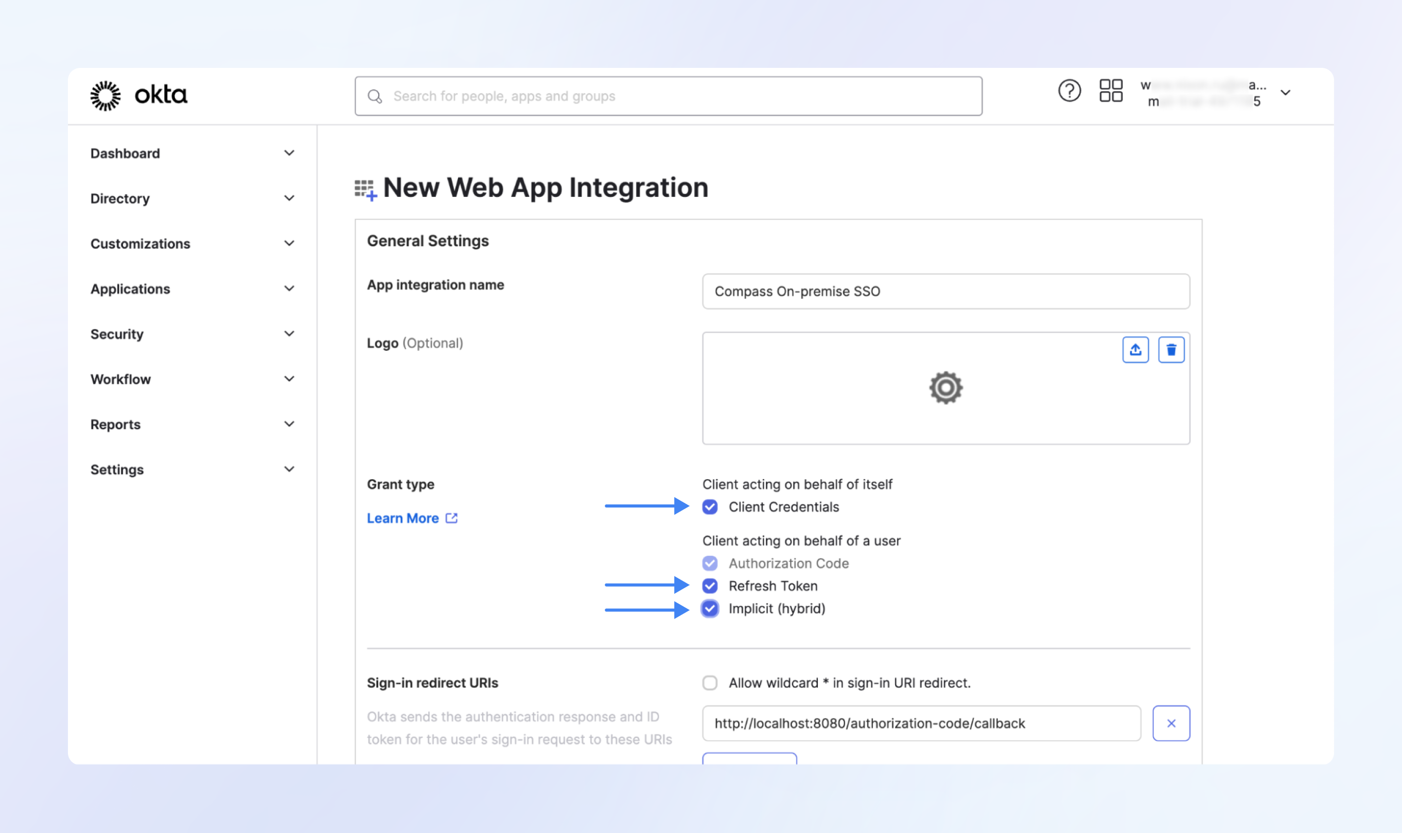The height and width of the screenshot is (833, 1402).
Task: Click the logo upload icon button
Action: point(1135,350)
